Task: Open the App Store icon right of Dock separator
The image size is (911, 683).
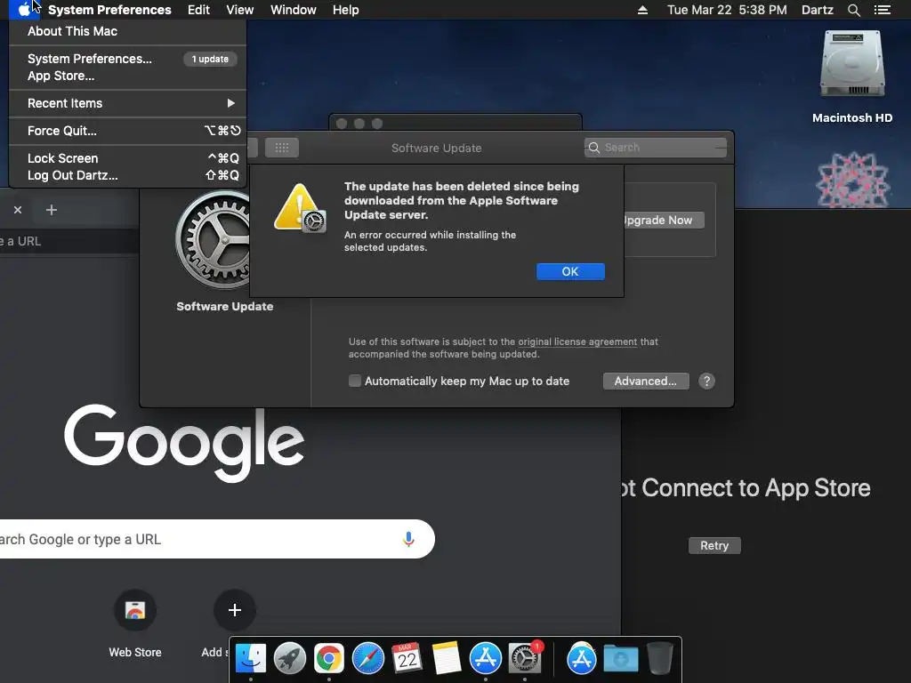Action: pos(582,659)
